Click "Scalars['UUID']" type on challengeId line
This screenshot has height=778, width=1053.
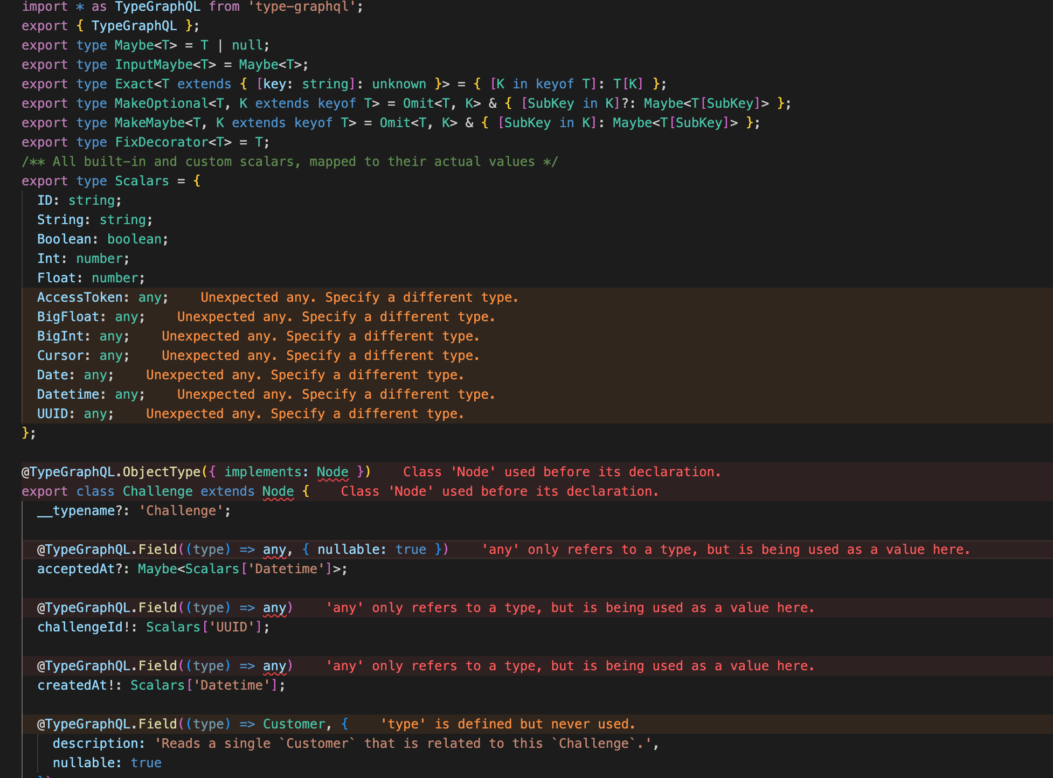(204, 627)
